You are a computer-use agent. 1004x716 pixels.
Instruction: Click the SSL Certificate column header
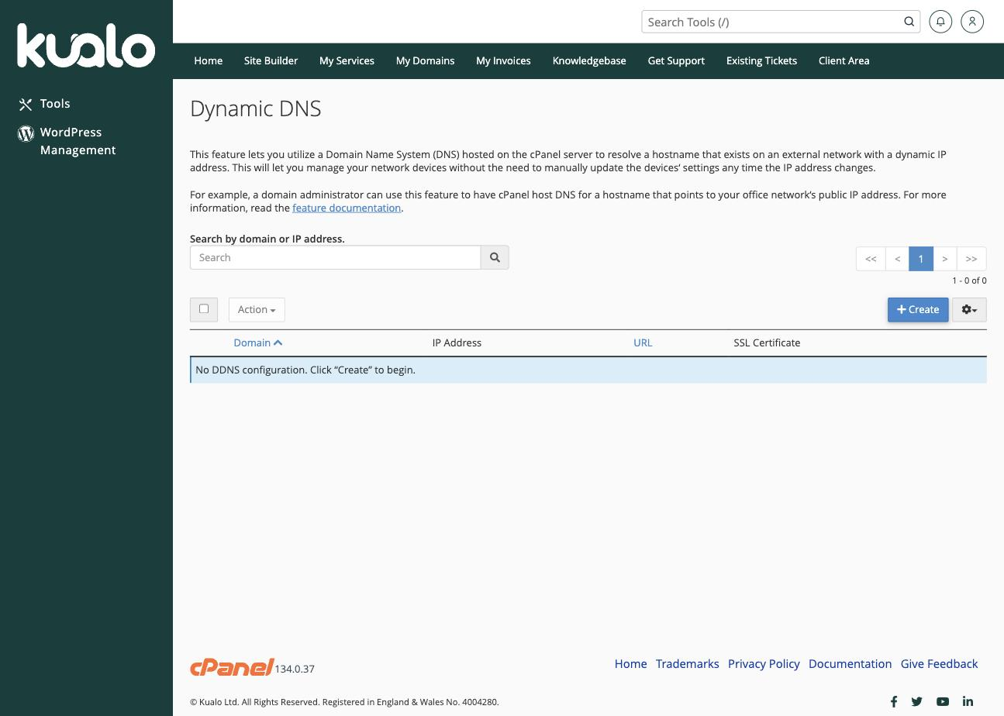767,343
